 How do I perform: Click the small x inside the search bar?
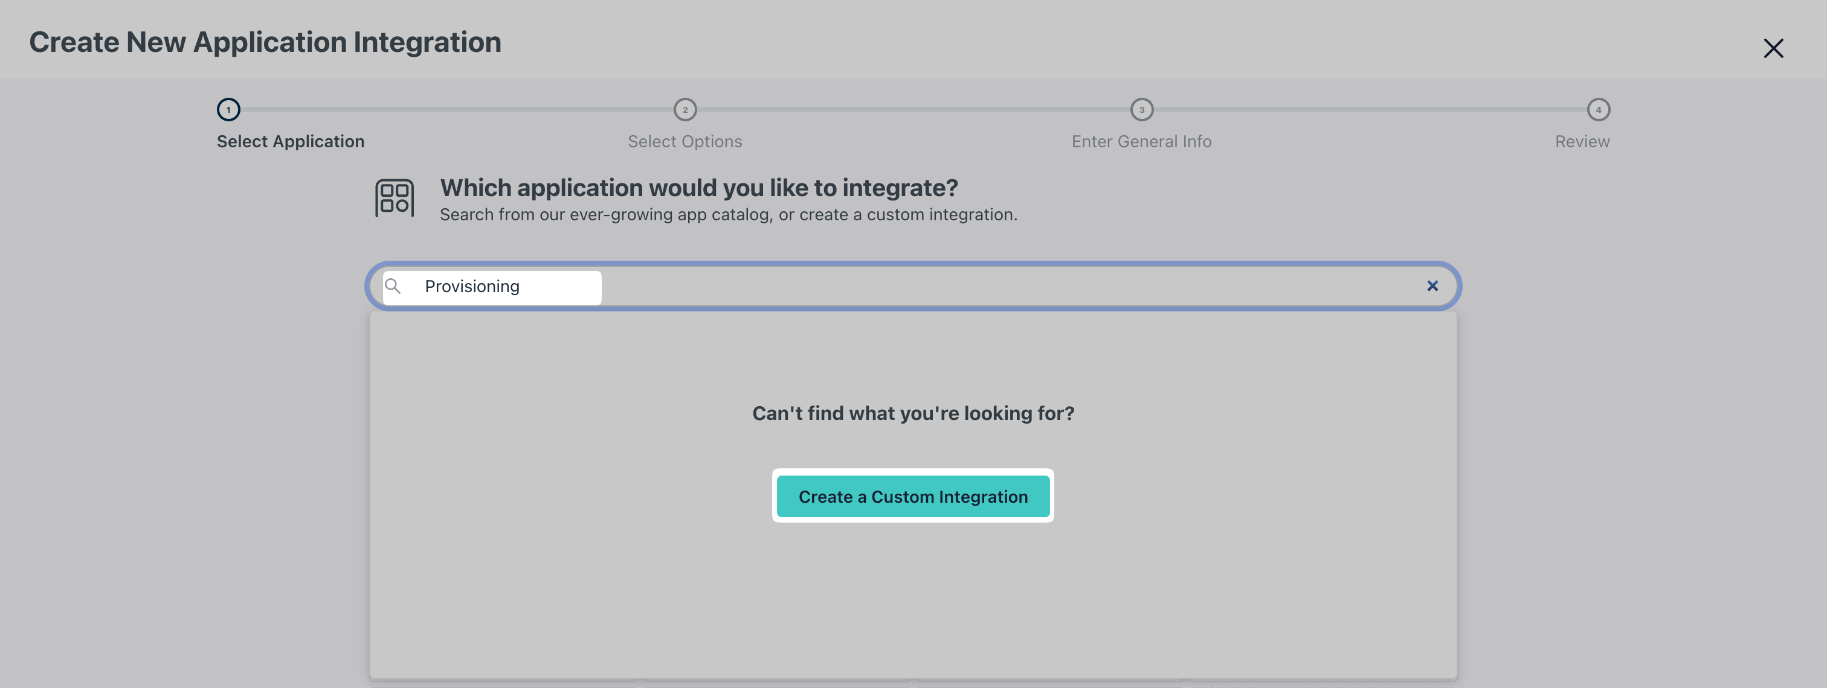1432,285
